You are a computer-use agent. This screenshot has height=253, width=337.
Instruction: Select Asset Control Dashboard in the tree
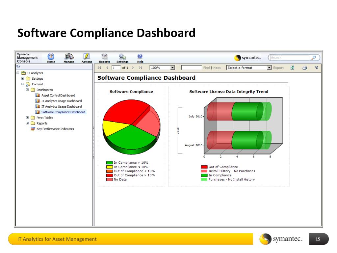(x=58, y=95)
